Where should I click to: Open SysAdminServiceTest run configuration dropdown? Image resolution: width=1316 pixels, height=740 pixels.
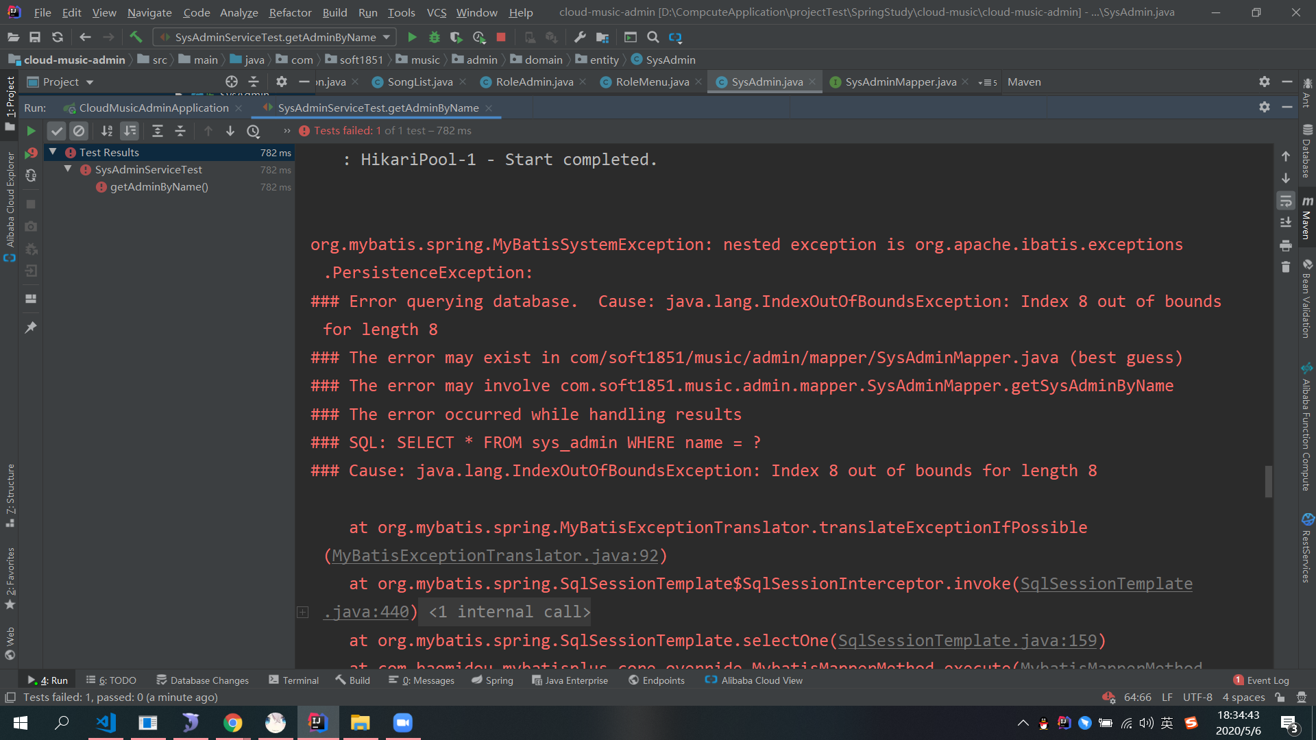tap(274, 37)
